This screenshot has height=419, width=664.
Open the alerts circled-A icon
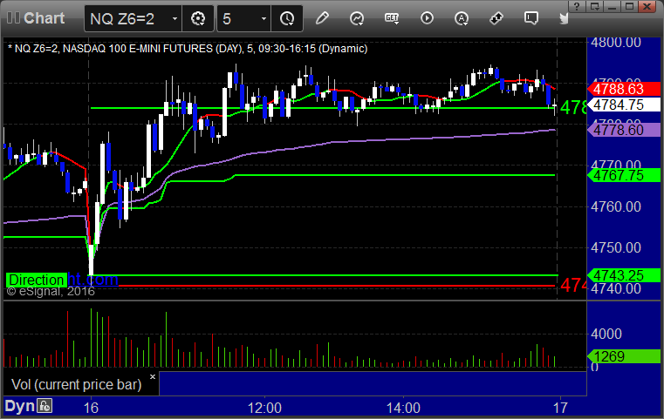click(462, 18)
